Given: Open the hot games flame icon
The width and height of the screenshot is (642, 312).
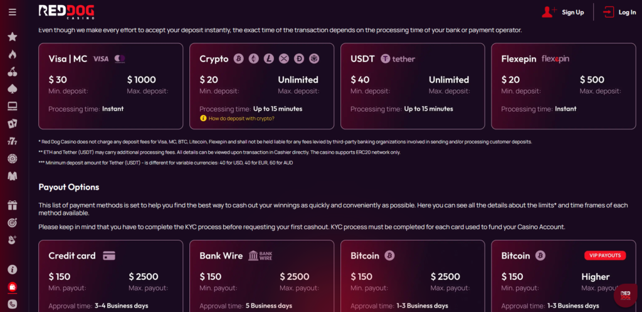Looking at the screenshot, I should click(x=13, y=54).
